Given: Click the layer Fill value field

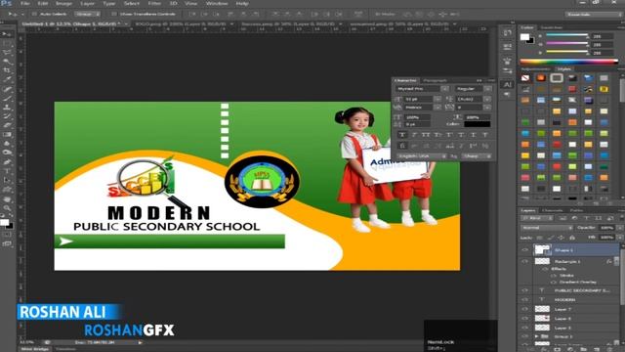Looking at the screenshot, I should tap(606, 238).
